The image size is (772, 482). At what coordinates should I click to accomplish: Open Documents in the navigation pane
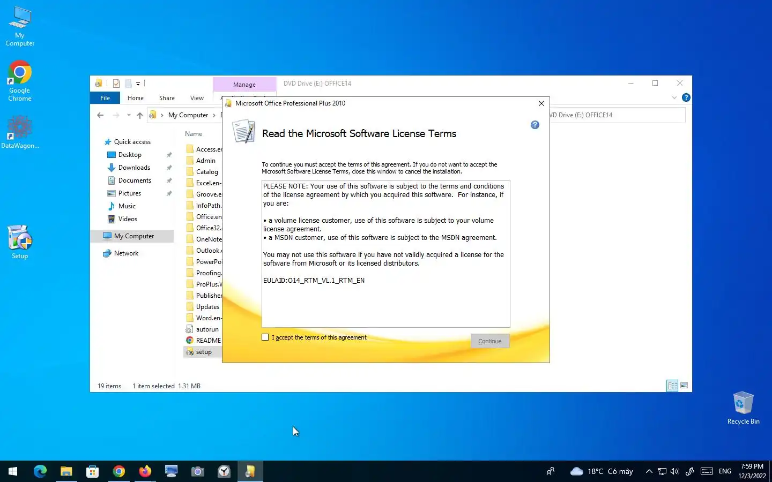pos(135,180)
